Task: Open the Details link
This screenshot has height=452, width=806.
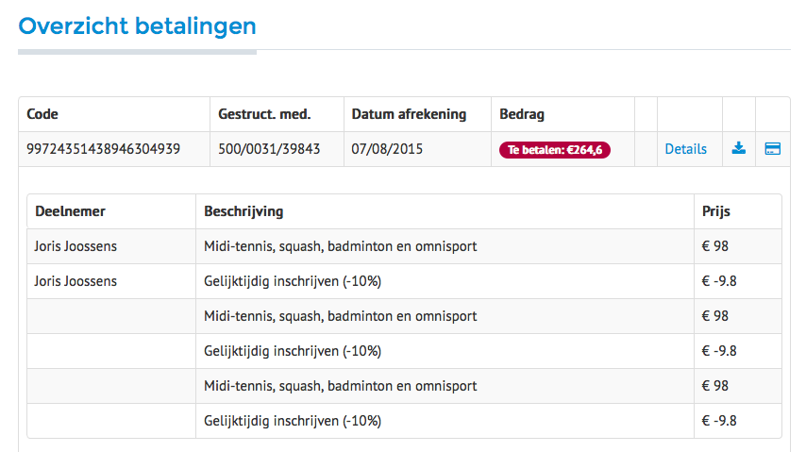Action: [685, 149]
